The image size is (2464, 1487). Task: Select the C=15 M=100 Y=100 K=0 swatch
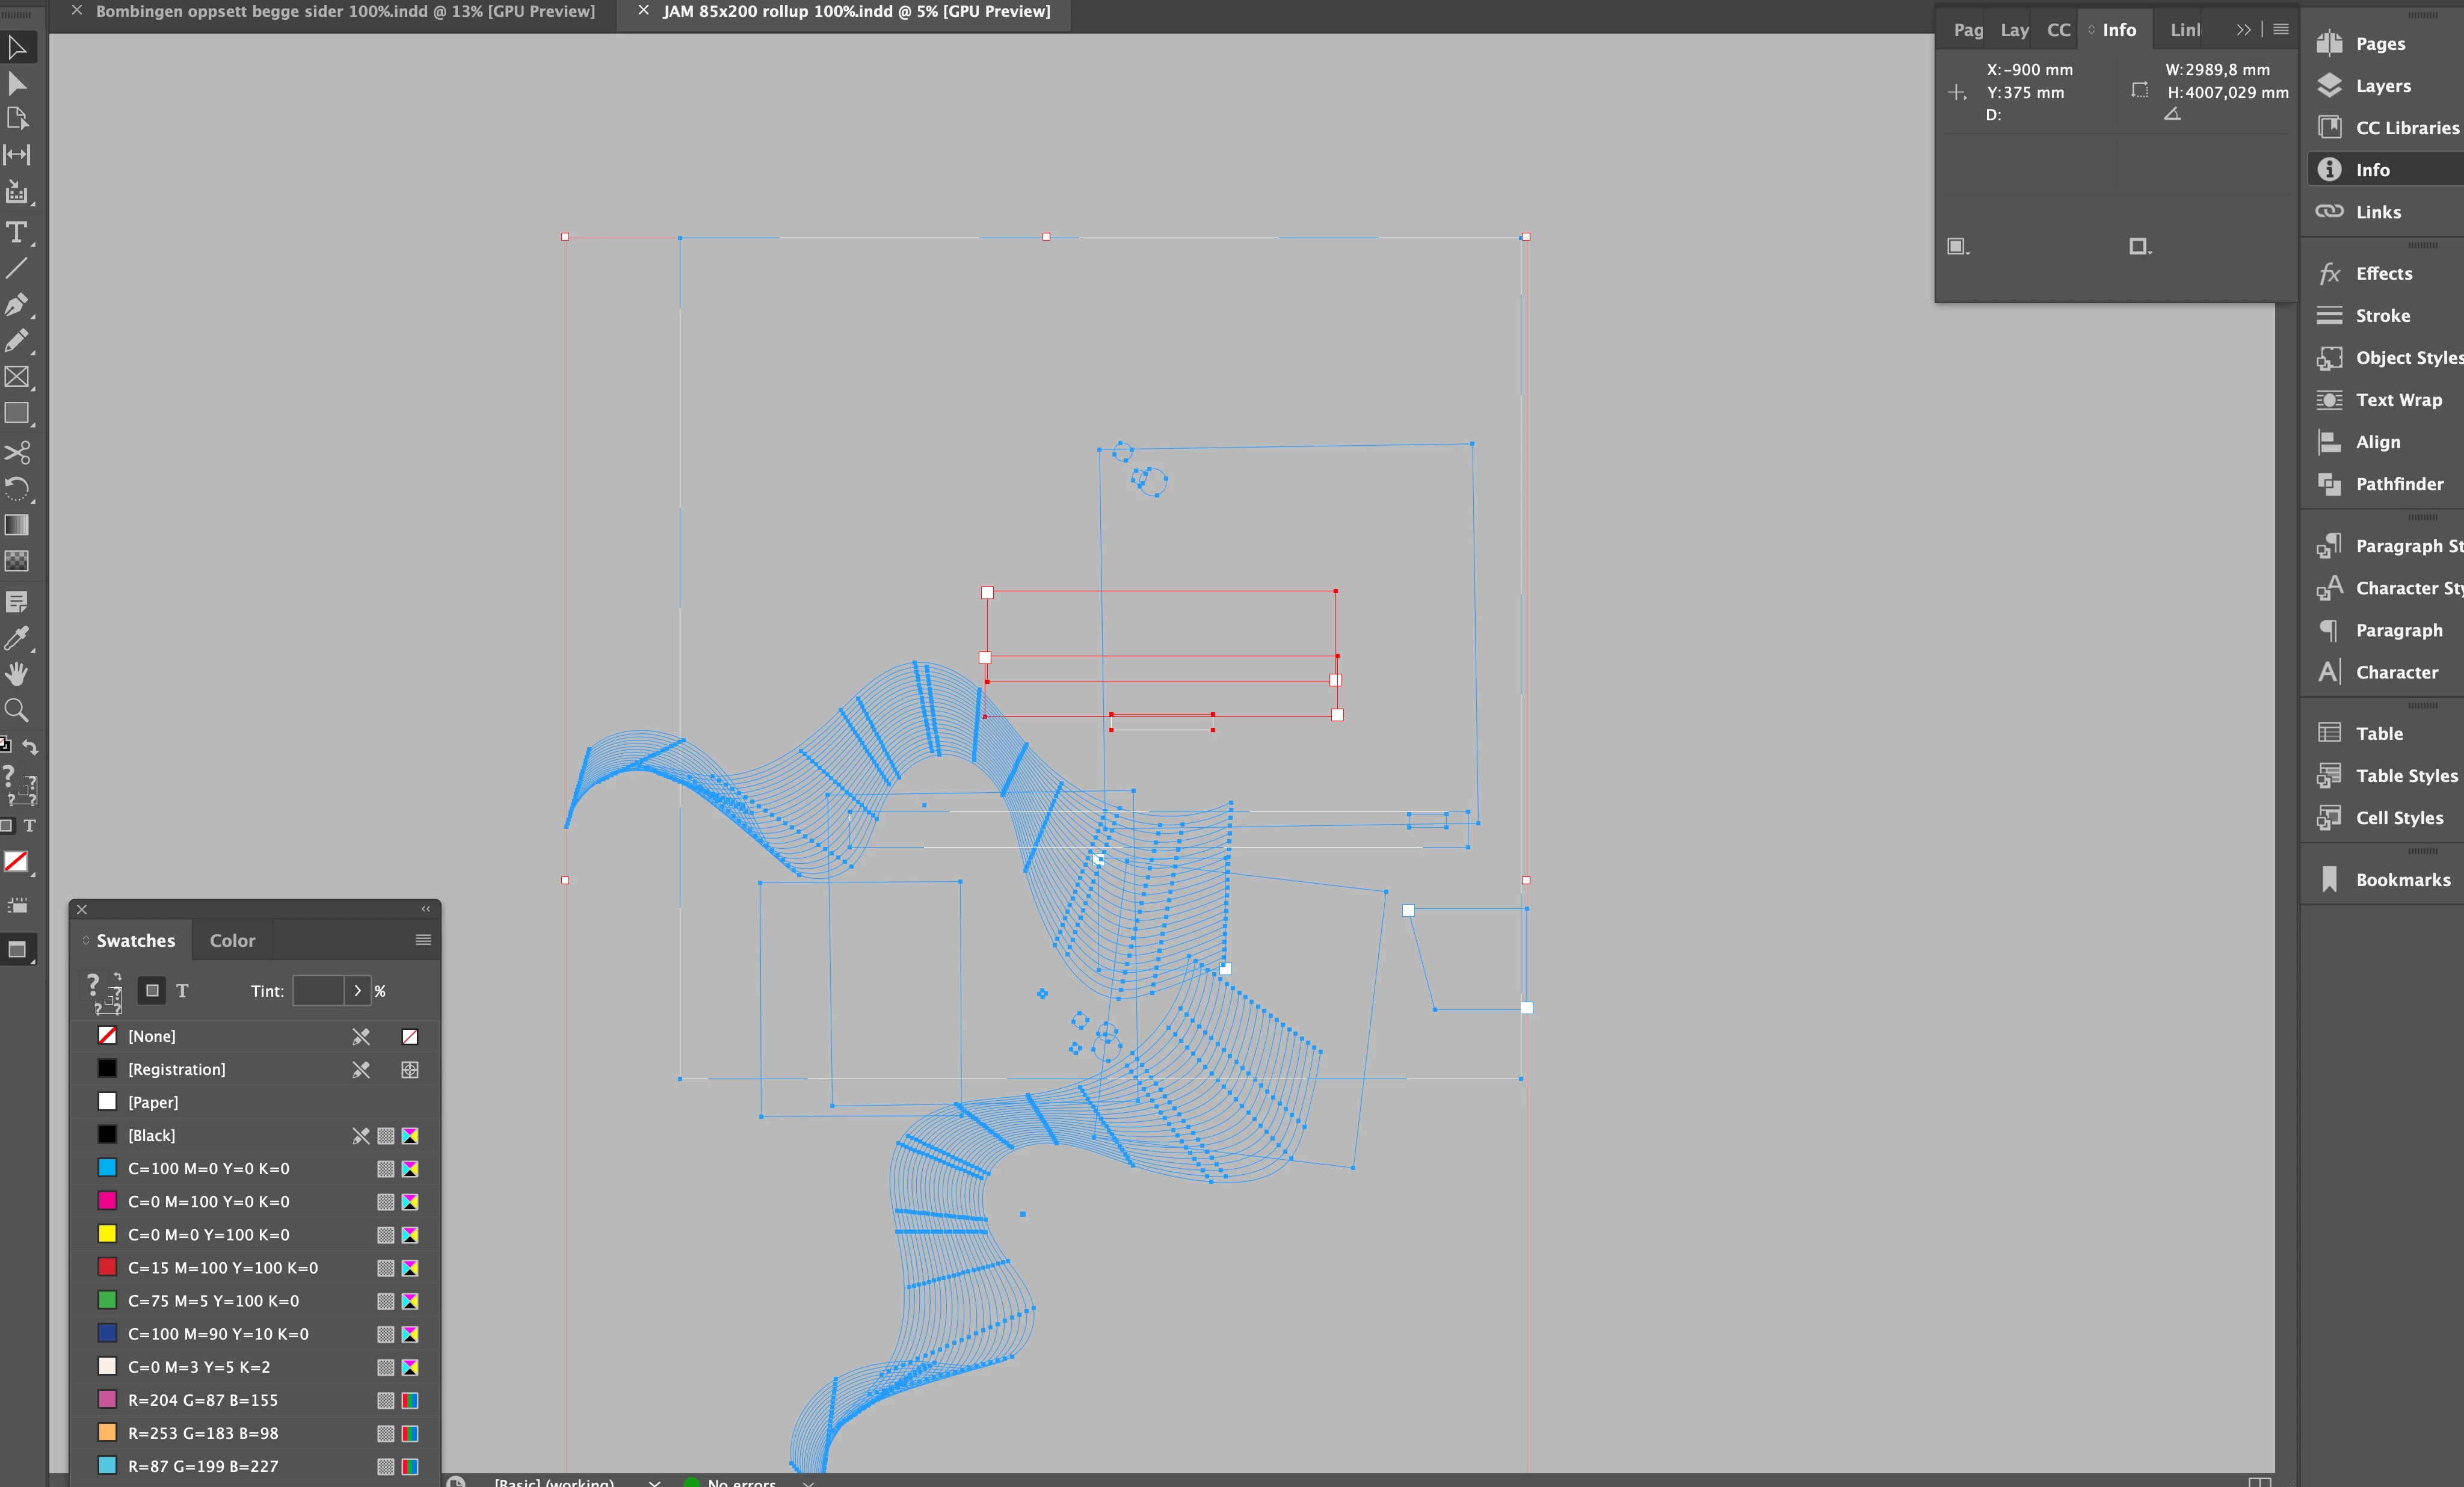pyautogui.click(x=222, y=1268)
